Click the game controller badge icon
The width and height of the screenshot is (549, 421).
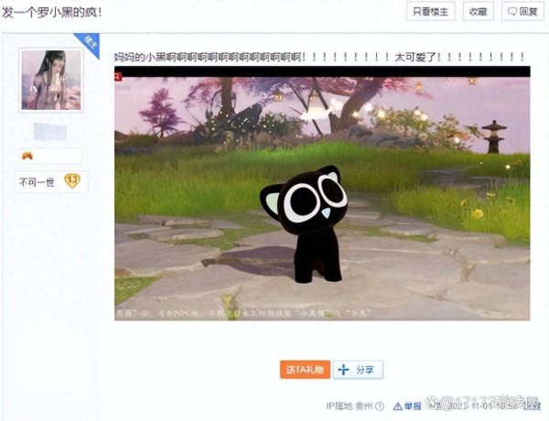[x=27, y=156]
